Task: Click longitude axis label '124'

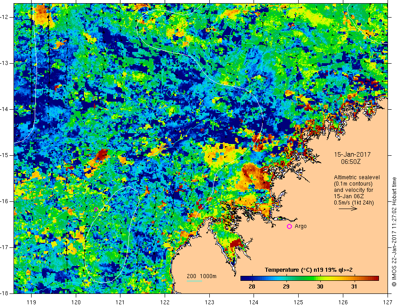Action: tap(254, 302)
